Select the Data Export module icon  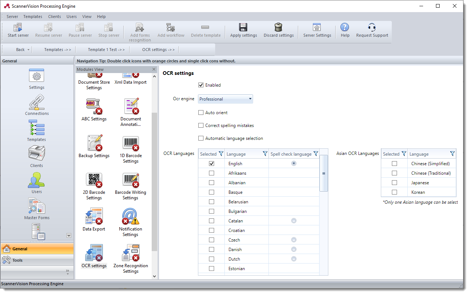94,217
